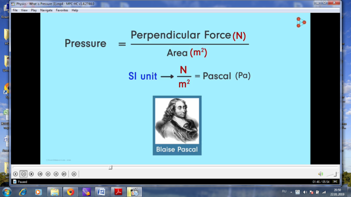Open the Help menu
351x197 pixels.
[x=75, y=10]
